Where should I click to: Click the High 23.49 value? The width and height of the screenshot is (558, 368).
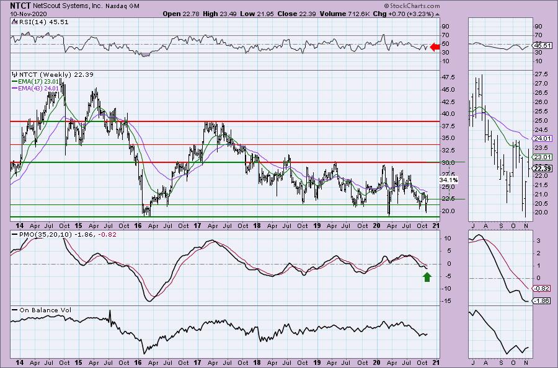pos(219,14)
